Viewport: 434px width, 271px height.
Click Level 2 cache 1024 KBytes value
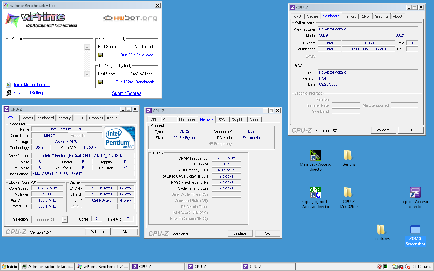click(100, 200)
